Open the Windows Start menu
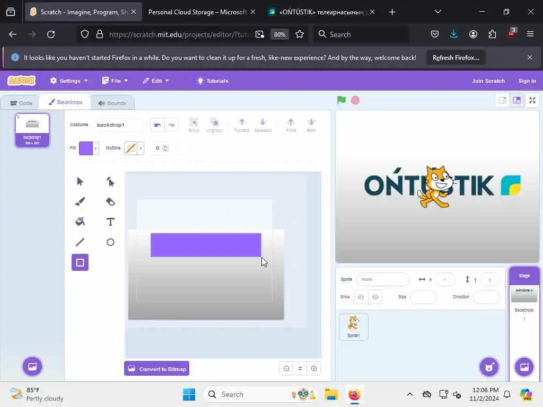This screenshot has height=407, width=543. tap(189, 394)
